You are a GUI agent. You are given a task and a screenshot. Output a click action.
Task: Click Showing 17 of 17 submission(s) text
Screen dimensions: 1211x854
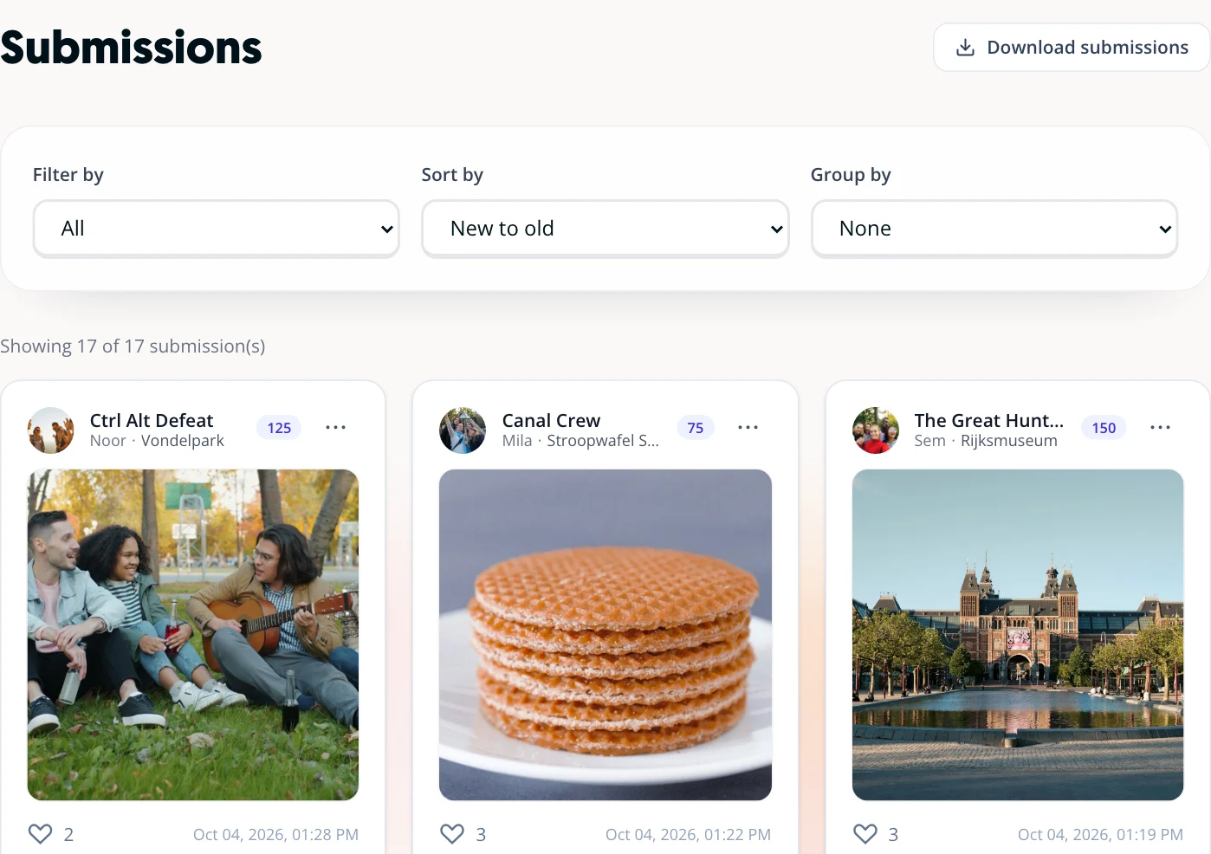pos(133,346)
